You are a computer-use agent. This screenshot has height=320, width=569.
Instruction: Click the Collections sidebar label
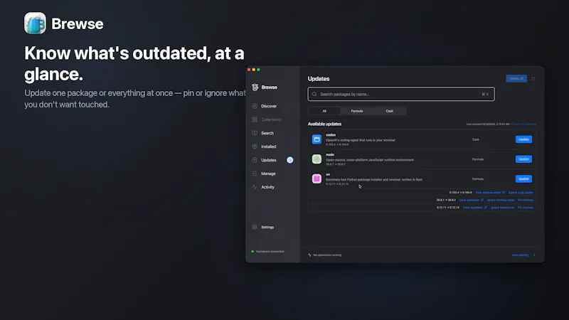tap(271, 119)
